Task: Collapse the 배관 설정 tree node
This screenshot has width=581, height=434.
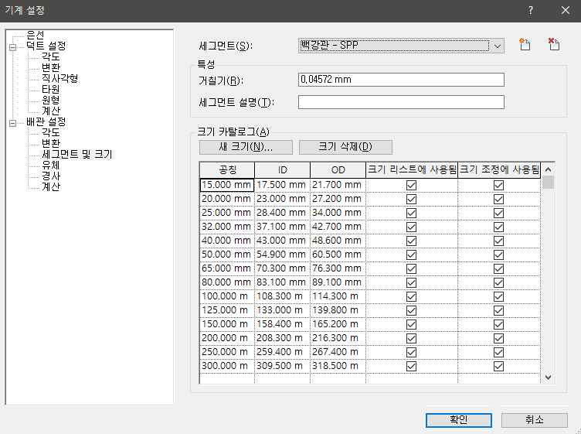Action: tap(12, 123)
